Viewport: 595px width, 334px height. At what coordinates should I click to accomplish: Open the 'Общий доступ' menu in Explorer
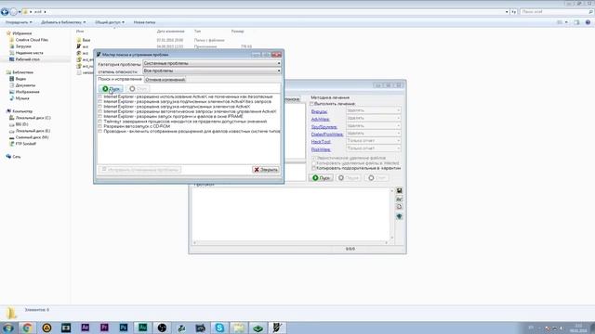tap(110, 22)
